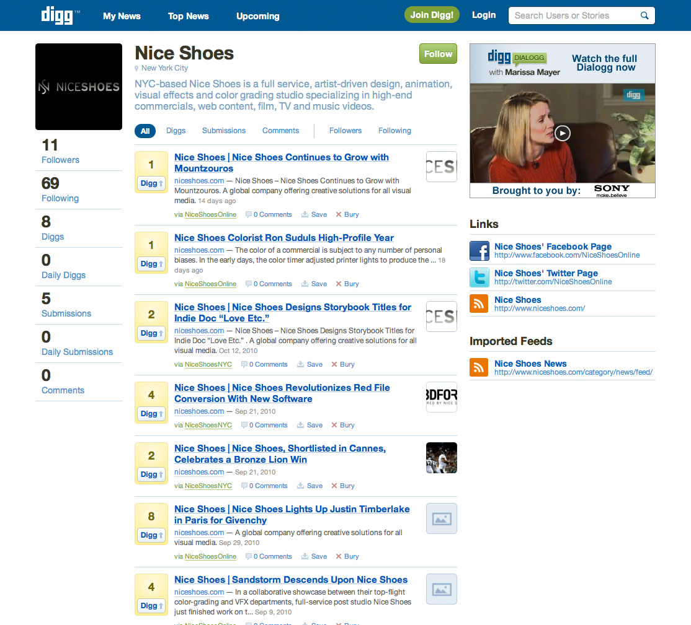The width and height of the screenshot is (691, 625).
Task: Click the search magnifier icon
Action: [x=644, y=15]
